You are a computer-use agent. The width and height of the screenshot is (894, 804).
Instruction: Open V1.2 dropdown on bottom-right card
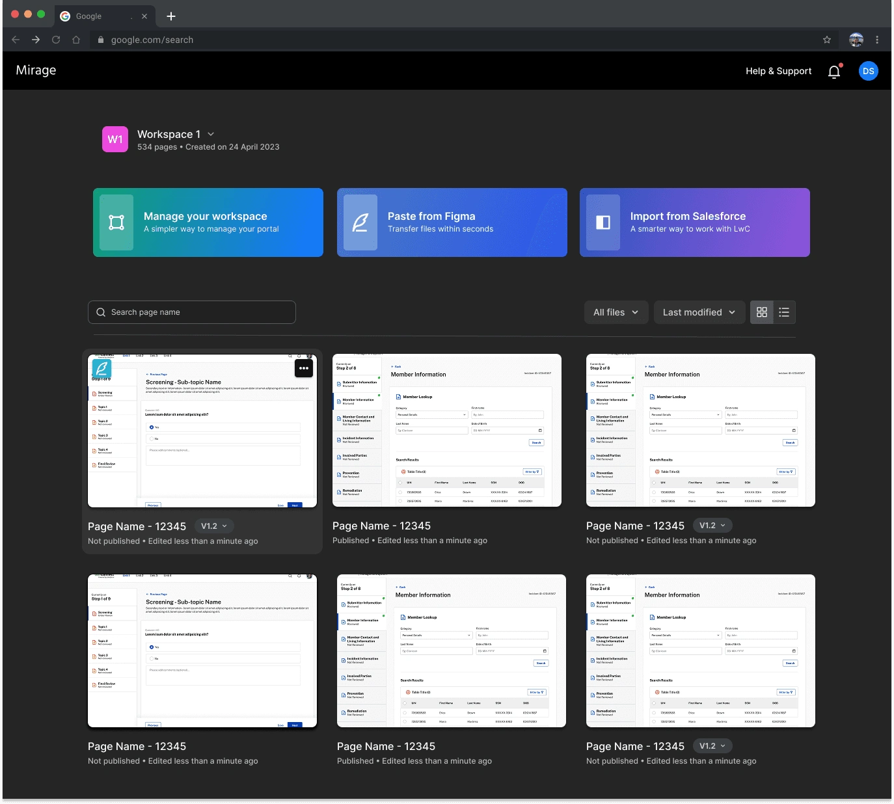[x=712, y=746]
